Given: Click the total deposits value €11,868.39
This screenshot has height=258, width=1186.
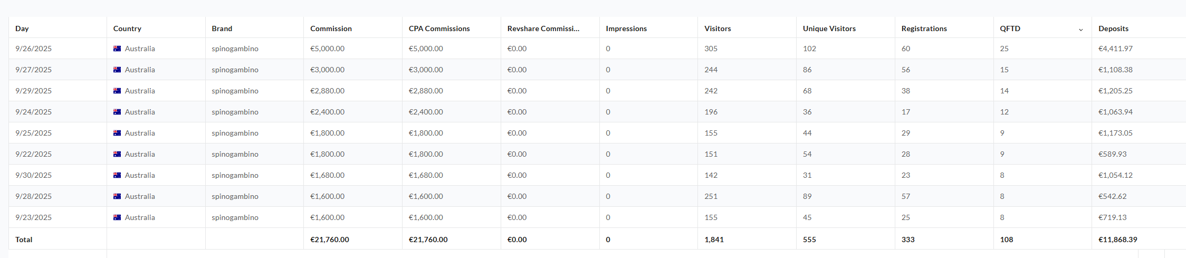Looking at the screenshot, I should (1117, 240).
